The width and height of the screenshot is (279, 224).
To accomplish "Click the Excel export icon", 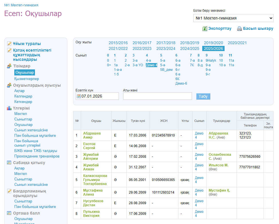I will click(x=205, y=29).
